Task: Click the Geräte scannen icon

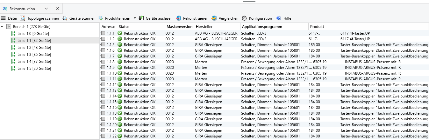Action: point(65,18)
